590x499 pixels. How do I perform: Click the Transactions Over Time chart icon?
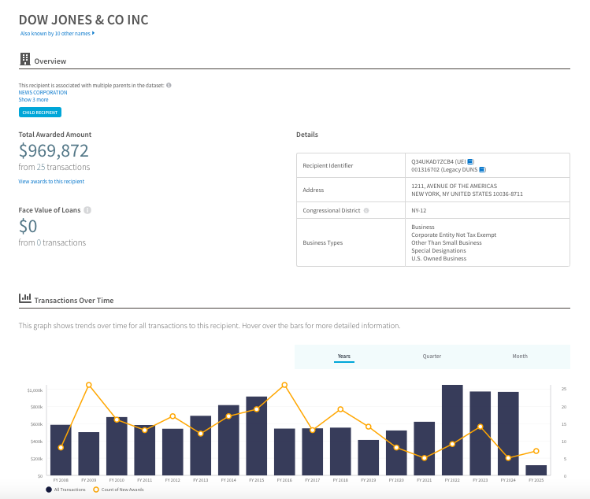click(x=25, y=300)
